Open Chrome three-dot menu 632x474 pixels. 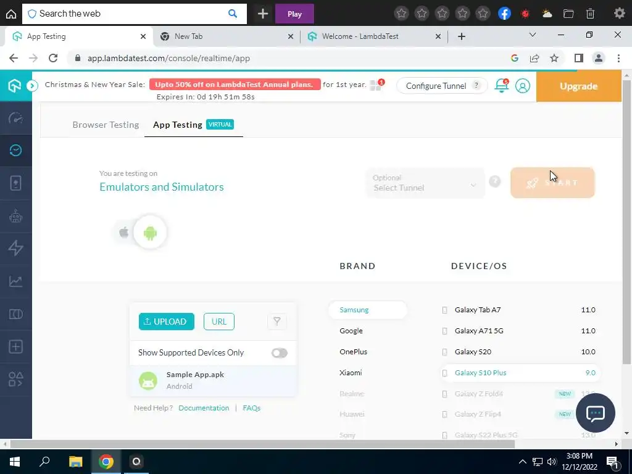(x=618, y=58)
